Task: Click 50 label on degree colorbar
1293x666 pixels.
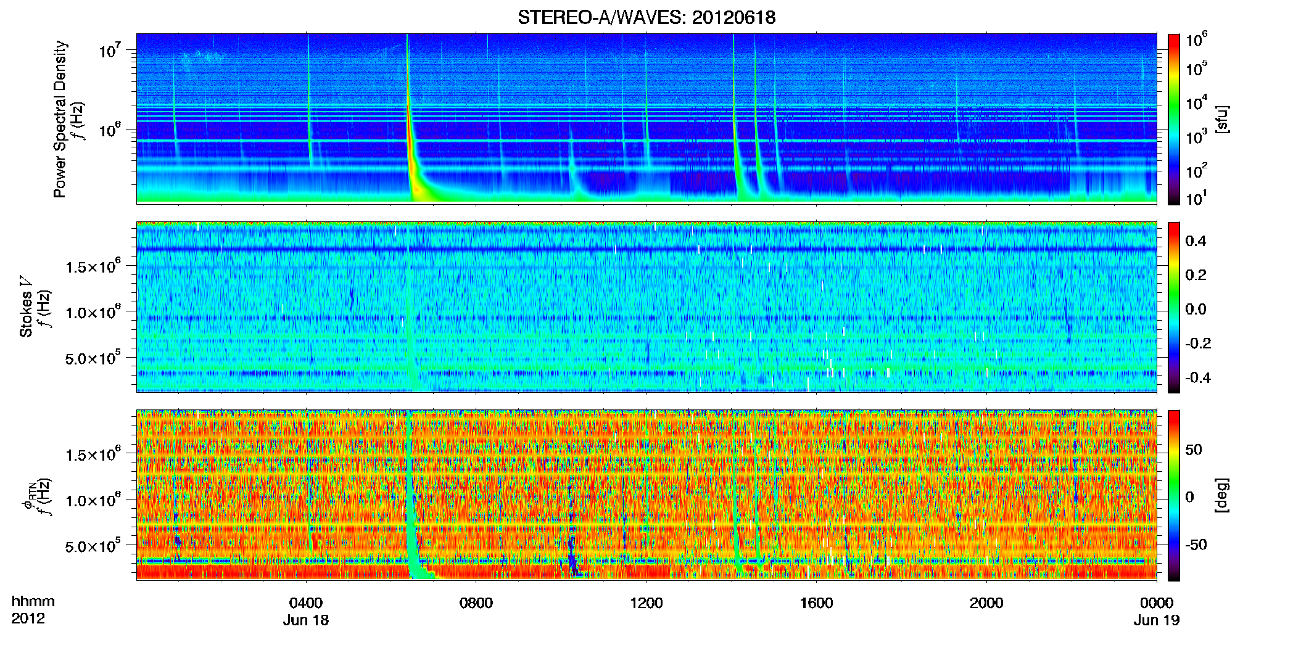Action: (x=1194, y=450)
